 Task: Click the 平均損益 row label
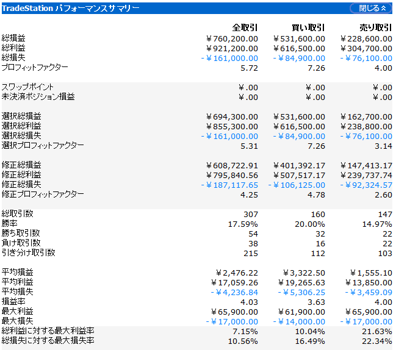tap(18, 273)
